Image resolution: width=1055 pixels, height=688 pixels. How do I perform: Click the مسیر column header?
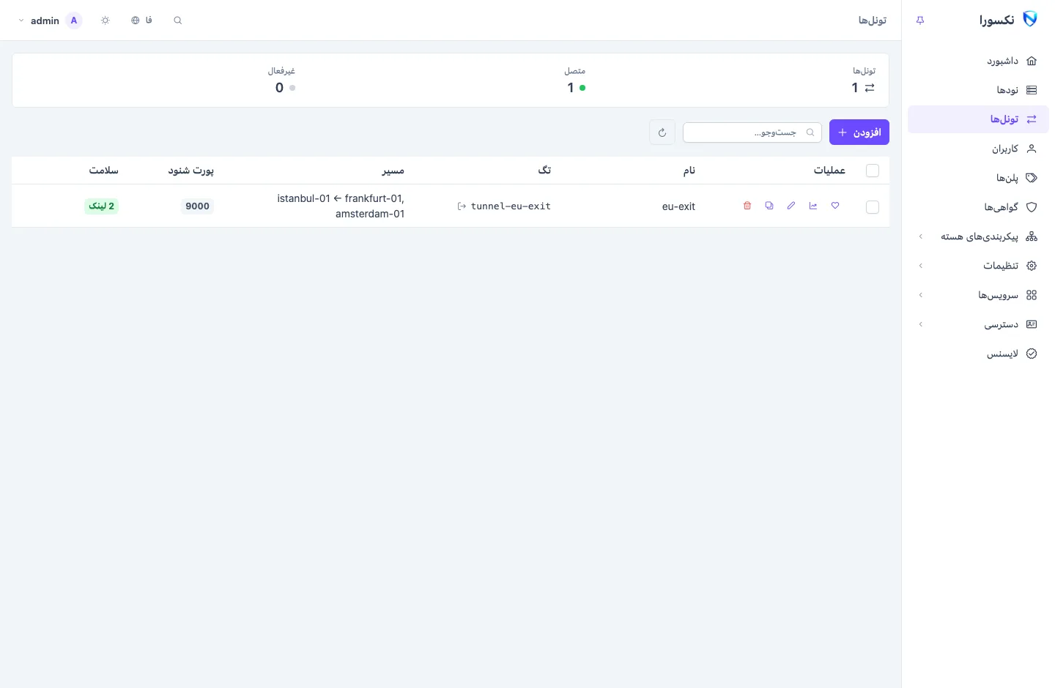(x=393, y=171)
